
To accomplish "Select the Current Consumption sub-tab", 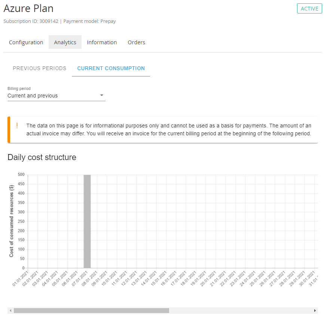I will pyautogui.click(x=111, y=68).
